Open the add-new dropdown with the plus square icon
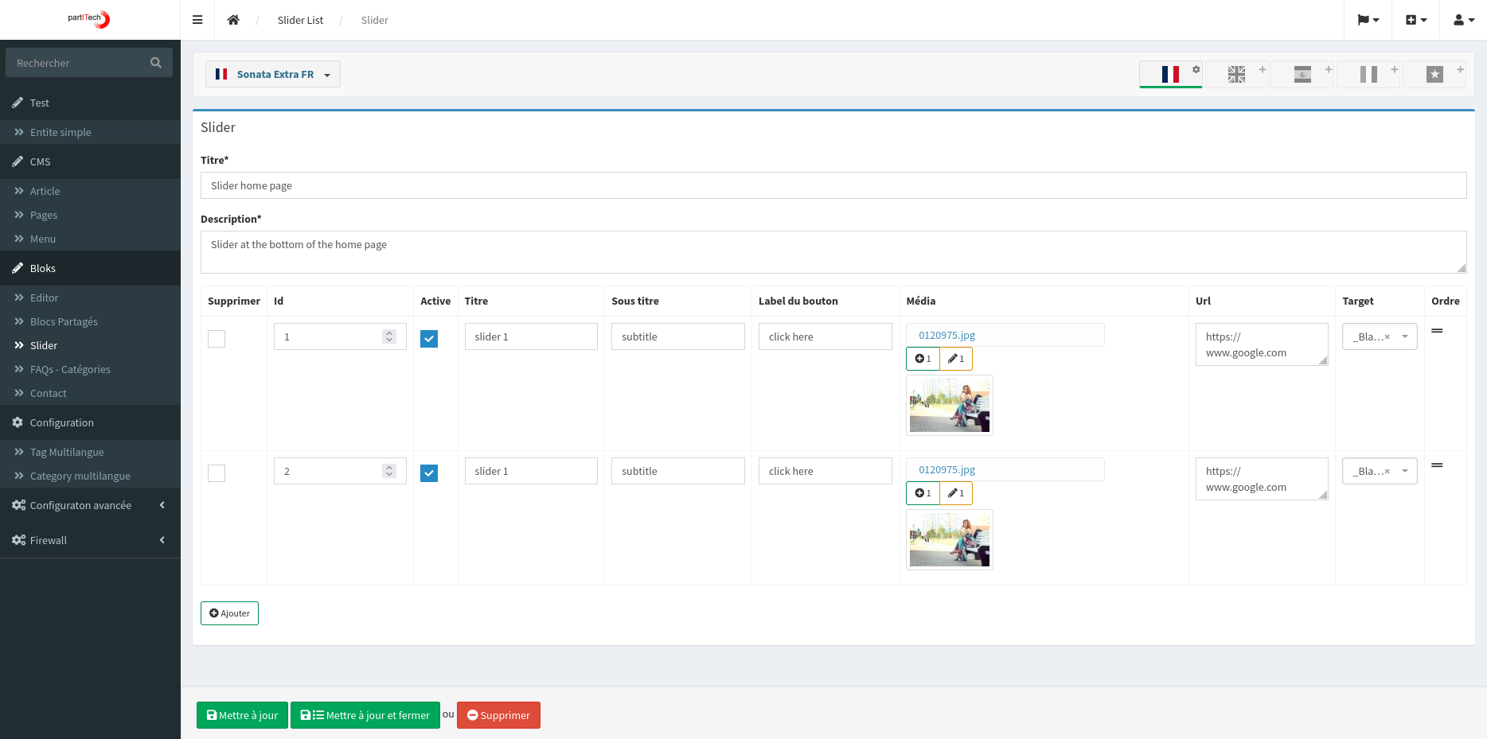The width and height of the screenshot is (1487, 739). coord(1415,19)
